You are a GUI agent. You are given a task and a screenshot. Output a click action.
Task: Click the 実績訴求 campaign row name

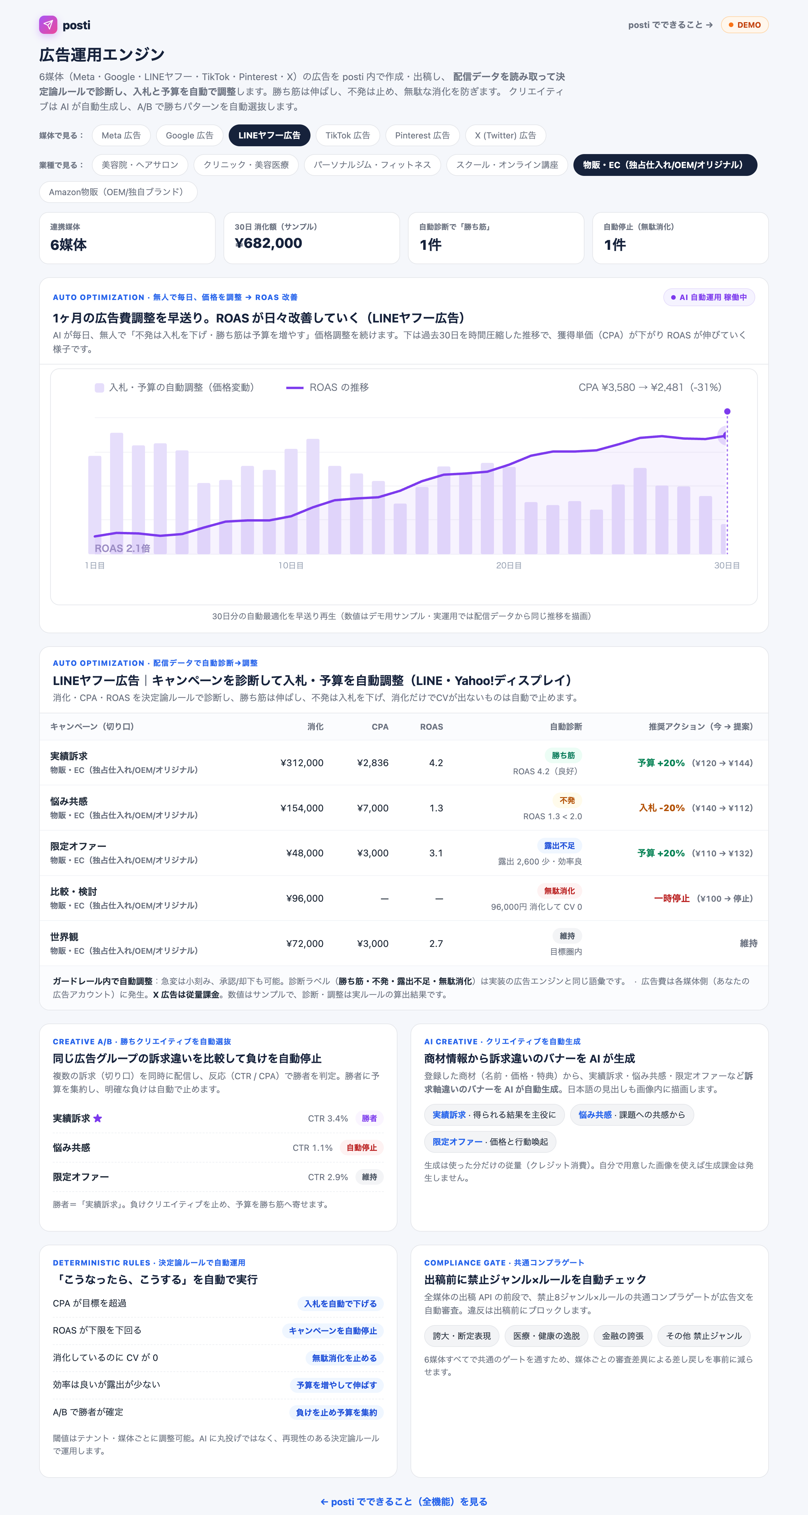click(69, 756)
